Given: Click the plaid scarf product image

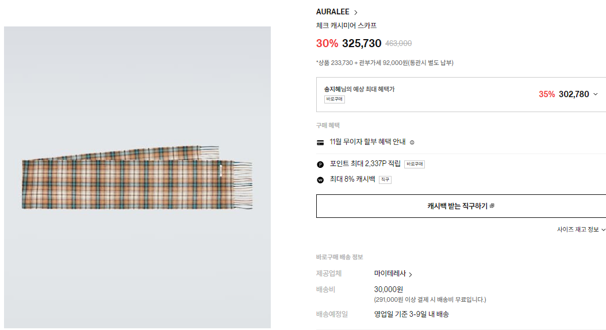Looking at the screenshot, I should 137,177.
